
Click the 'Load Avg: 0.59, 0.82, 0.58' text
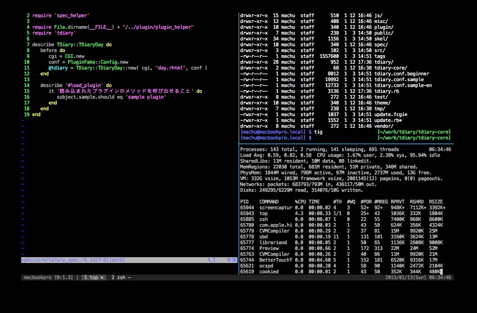click(276, 155)
